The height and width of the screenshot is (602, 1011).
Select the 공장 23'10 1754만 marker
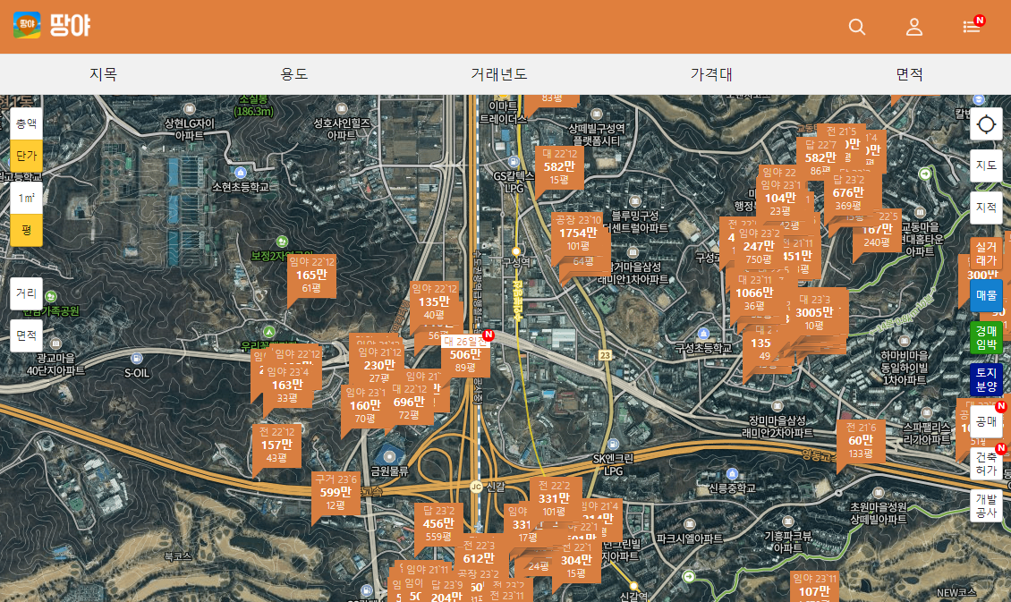pyautogui.click(x=578, y=233)
